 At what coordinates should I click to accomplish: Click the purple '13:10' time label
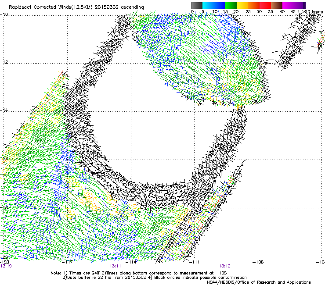click(6, 266)
